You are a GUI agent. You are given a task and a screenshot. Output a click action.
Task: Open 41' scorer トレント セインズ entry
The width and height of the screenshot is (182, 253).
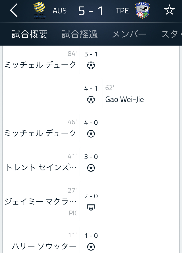coord(41,167)
